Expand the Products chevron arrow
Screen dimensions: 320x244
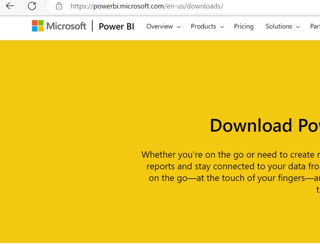point(221,27)
